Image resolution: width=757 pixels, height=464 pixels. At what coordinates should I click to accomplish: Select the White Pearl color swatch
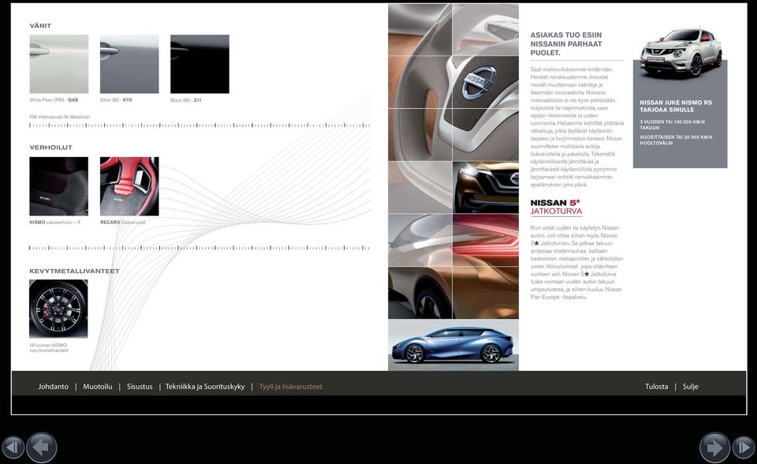59,64
